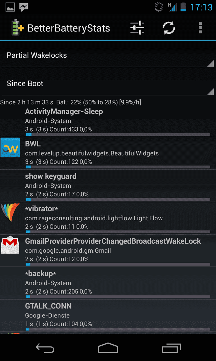
Task: Open the messenger notification in the status bar
Action: point(24,7)
